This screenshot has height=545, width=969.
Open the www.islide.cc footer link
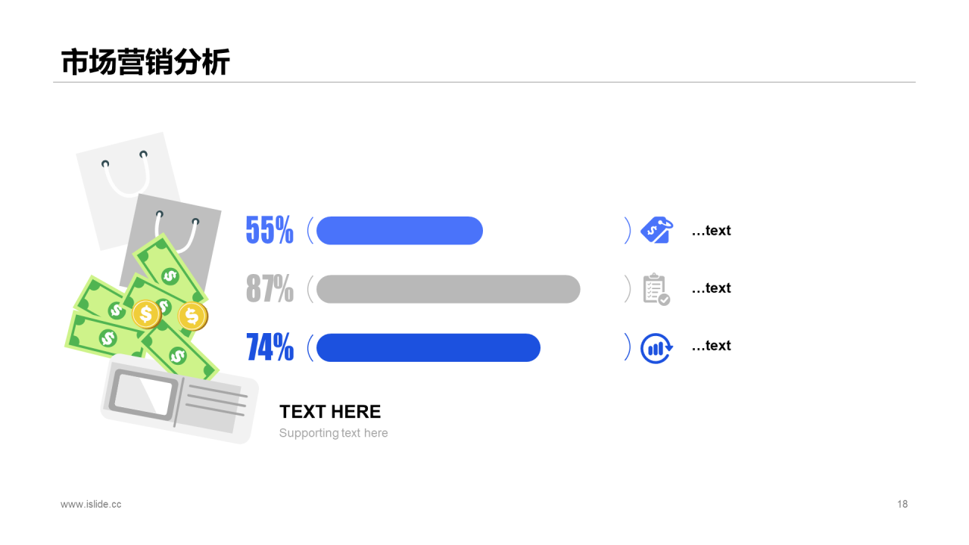click(91, 504)
